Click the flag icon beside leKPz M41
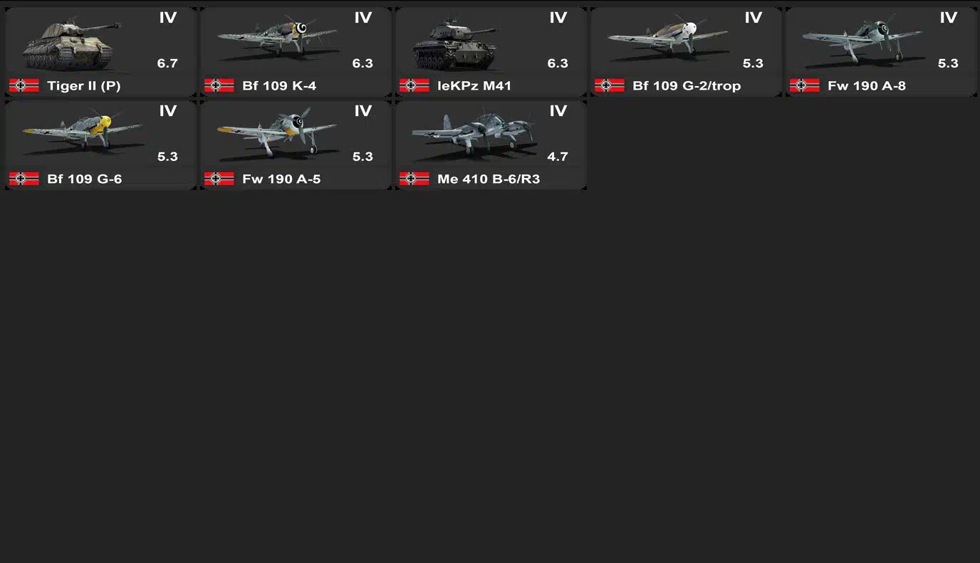This screenshot has height=563, width=980. pos(415,85)
